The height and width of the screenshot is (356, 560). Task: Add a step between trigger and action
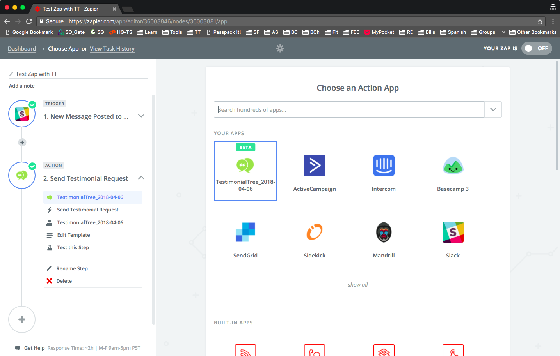click(x=22, y=143)
